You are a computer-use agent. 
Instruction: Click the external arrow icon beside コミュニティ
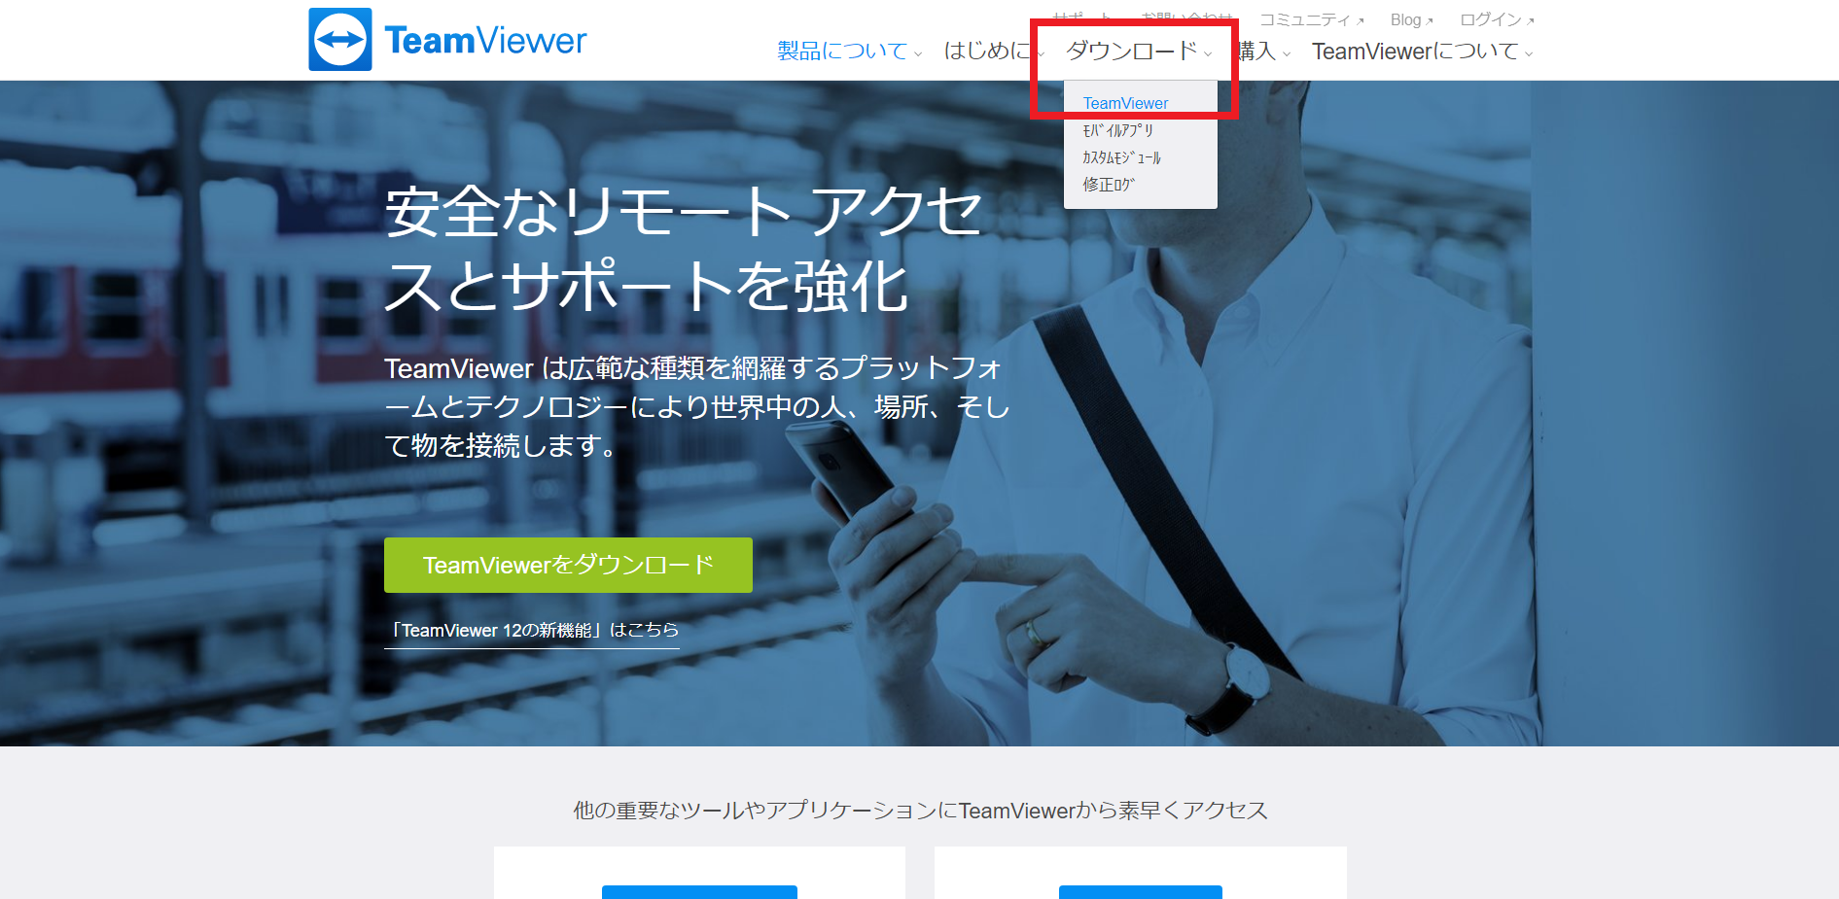coord(1361,20)
